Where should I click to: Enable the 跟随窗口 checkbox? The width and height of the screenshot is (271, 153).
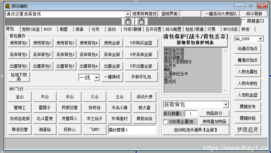243,21
